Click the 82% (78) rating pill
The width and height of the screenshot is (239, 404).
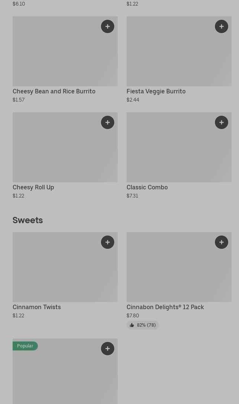point(143,325)
